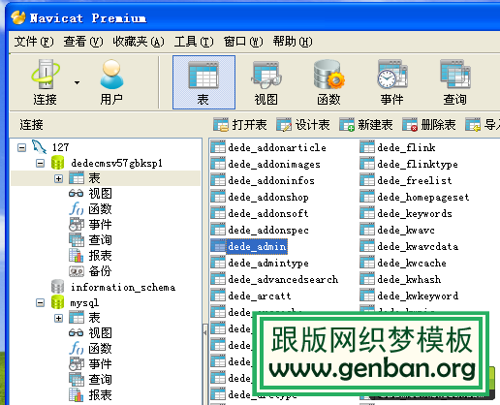Viewport: 500px width, 405px height.
Task: Open the 连接 (Connection) toolbar icon
Action: point(46,82)
